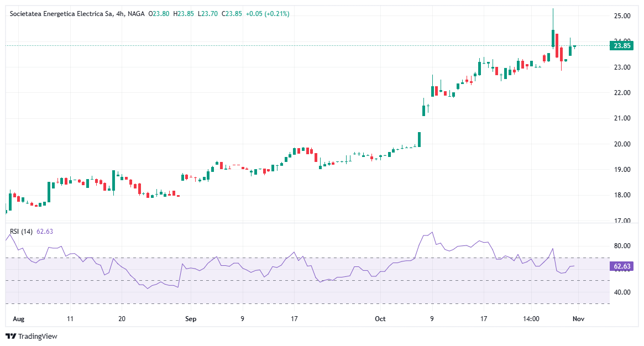Image resolution: width=644 pixels, height=346 pixels.
Task: Click the O23.80 open value
Action: point(160,14)
